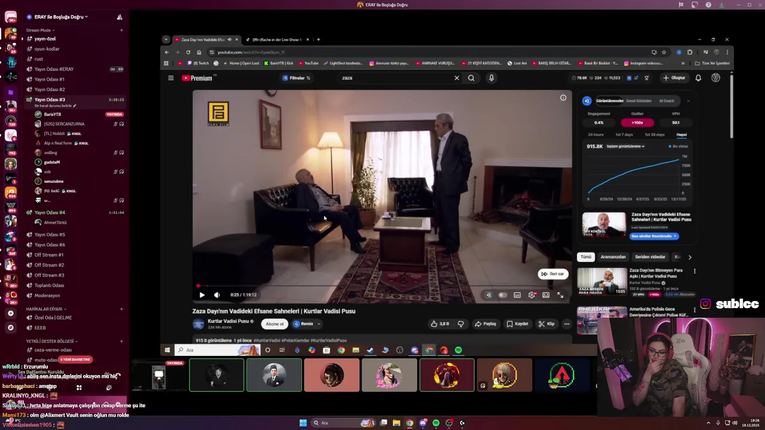Open a new Chrome tab
The width and height of the screenshot is (765, 430).
pyautogui.click(x=318, y=39)
